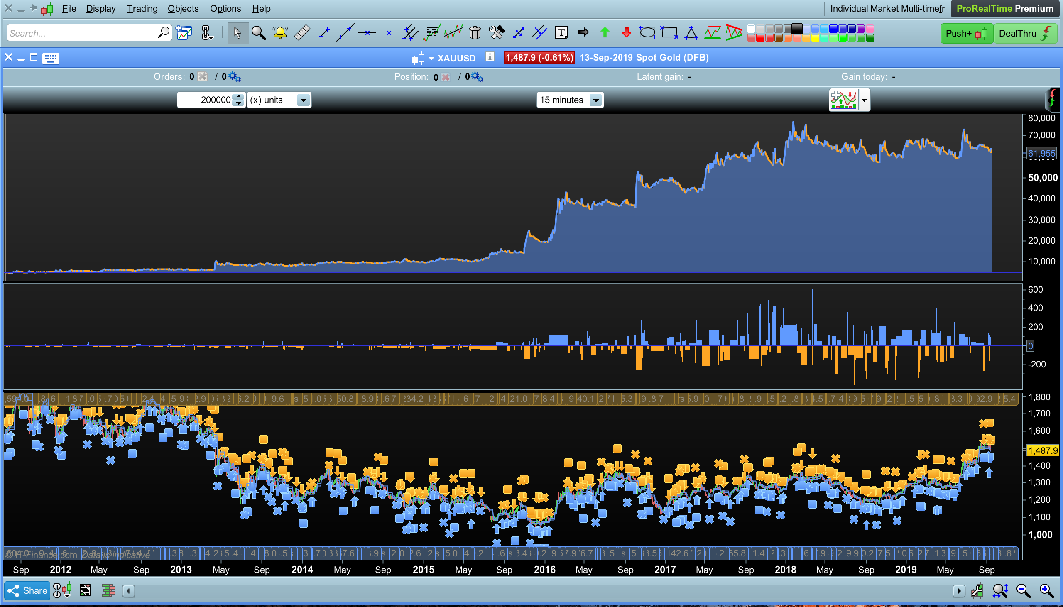Toggle the keyboard icon in chart header
The image size is (1063, 607).
coord(50,58)
